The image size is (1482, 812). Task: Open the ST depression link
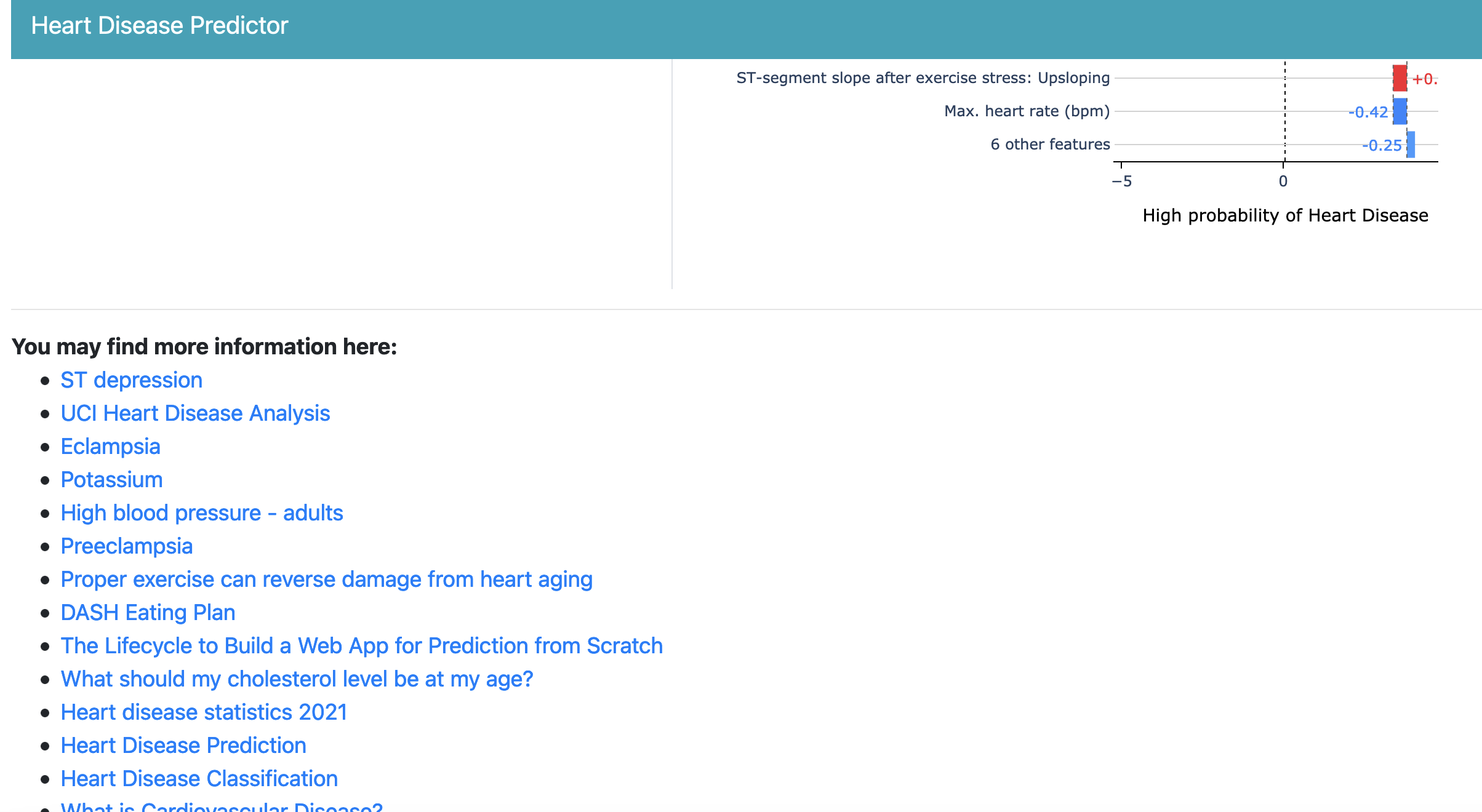131,380
